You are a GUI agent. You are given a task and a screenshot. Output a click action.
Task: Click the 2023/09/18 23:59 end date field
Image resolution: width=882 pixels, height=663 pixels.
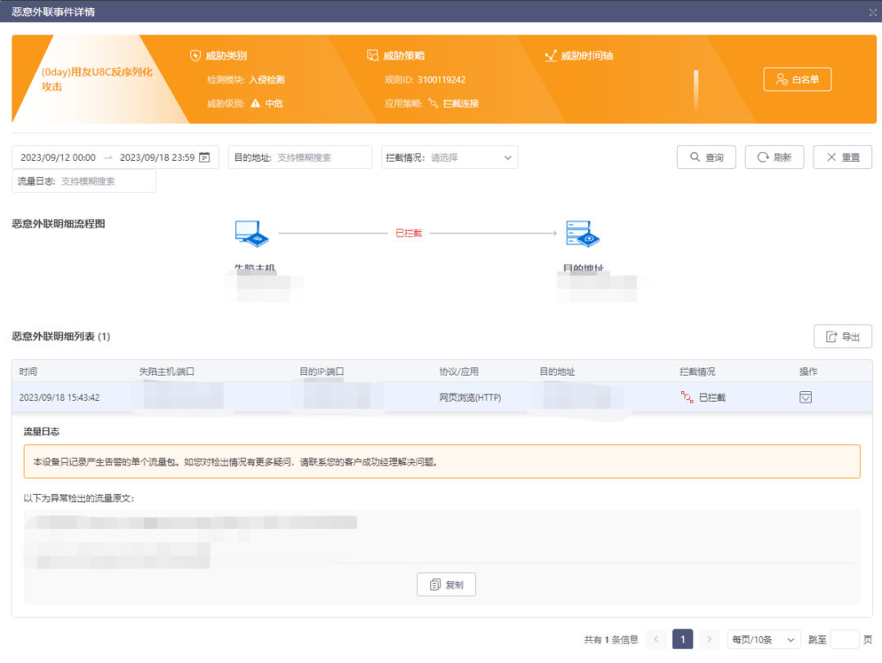click(157, 158)
